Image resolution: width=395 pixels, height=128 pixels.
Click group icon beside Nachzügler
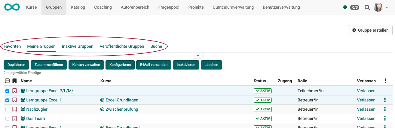pyautogui.click(x=23, y=109)
